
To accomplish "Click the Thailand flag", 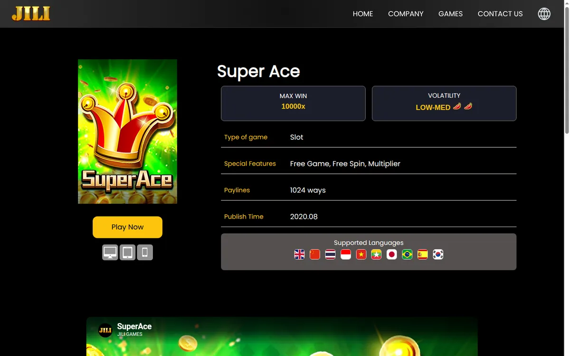I will click(x=330, y=255).
